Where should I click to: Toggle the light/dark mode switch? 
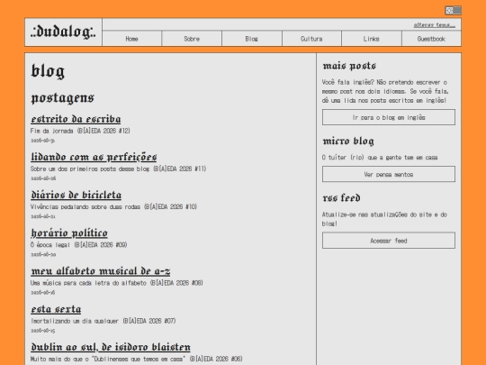[453, 10]
